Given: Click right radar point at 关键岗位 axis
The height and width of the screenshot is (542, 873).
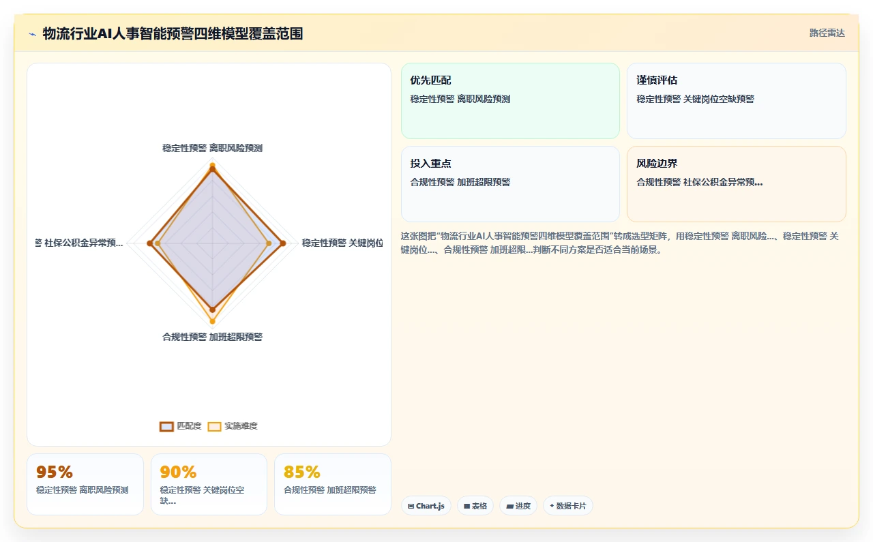Looking at the screenshot, I should [x=284, y=243].
